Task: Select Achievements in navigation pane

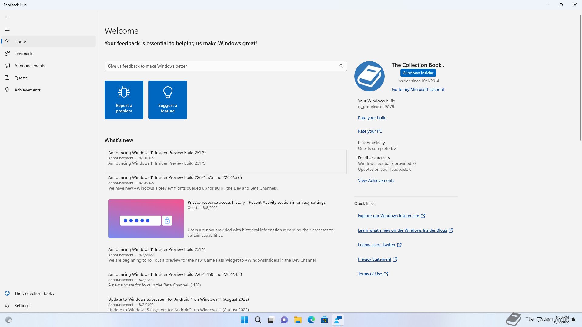Action: point(48,90)
